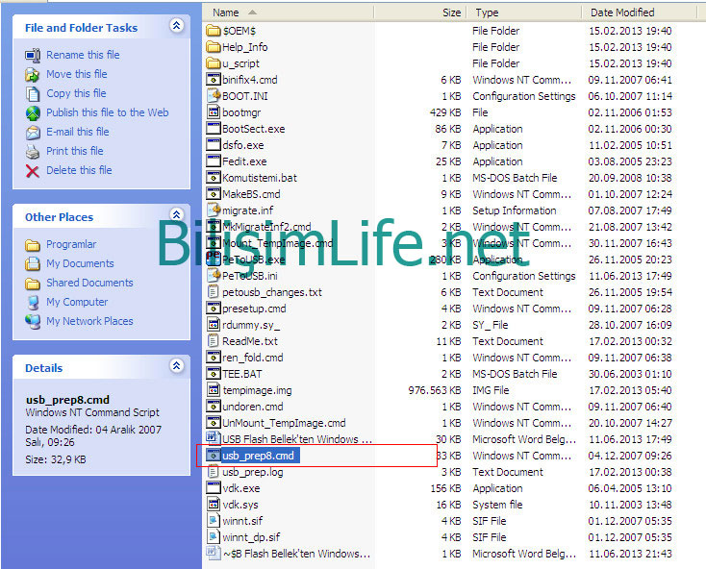Screen dimensions: 706x569
Task: Click the Copy this file icon
Action: point(33,94)
